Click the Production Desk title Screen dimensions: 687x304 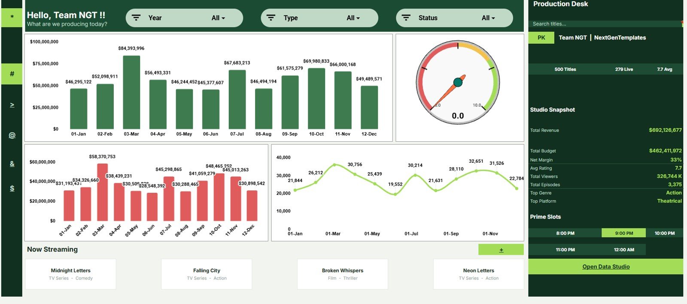[x=560, y=4]
